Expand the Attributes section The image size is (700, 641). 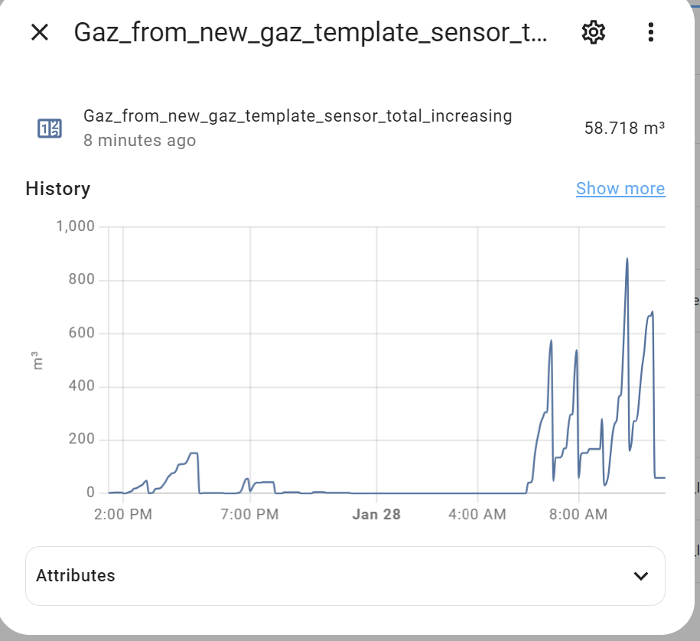coord(345,576)
